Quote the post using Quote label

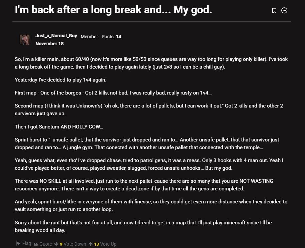[x=46, y=244]
